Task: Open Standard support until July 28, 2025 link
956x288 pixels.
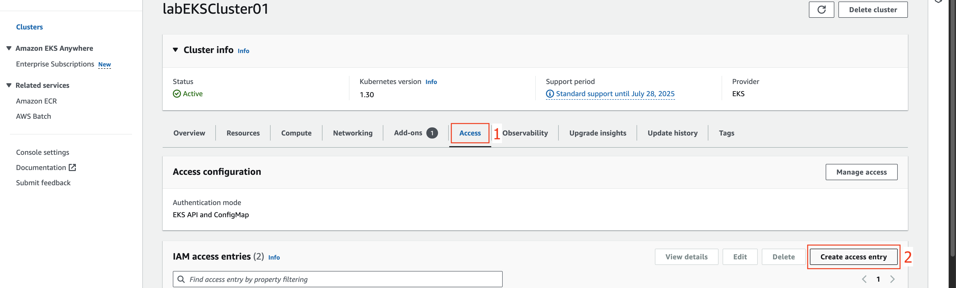Action: click(615, 94)
